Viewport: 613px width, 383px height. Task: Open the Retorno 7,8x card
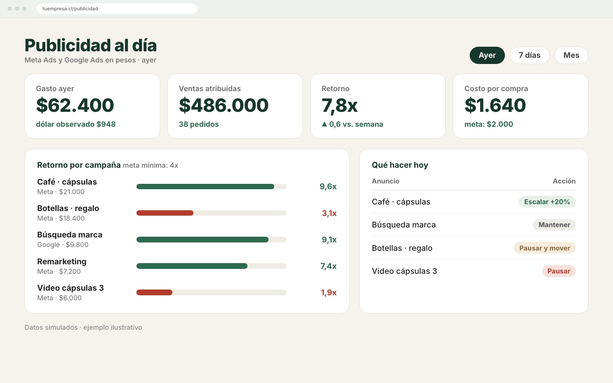378,106
